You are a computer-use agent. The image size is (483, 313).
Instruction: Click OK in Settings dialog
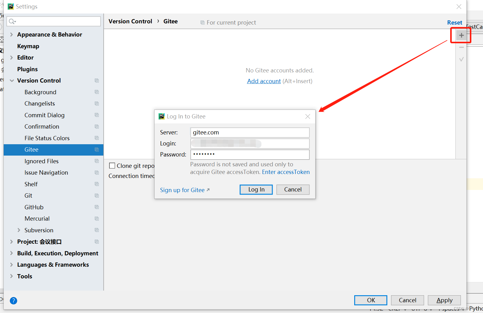pyautogui.click(x=371, y=300)
